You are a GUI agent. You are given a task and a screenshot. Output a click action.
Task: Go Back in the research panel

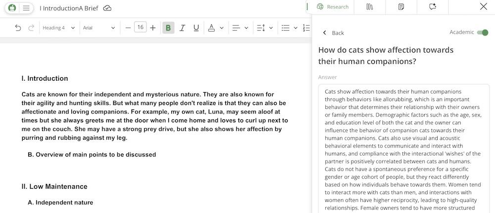(x=333, y=33)
